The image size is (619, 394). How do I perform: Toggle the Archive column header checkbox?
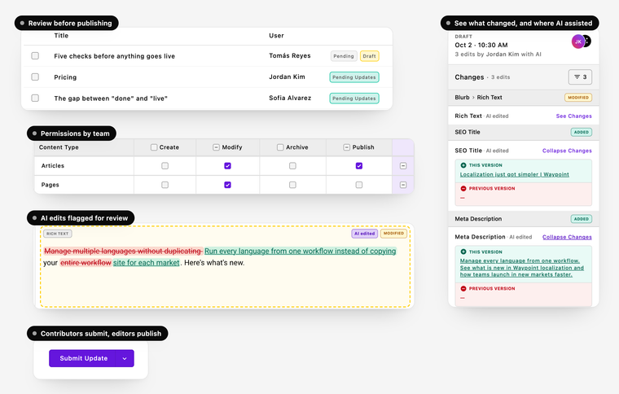[280, 147]
